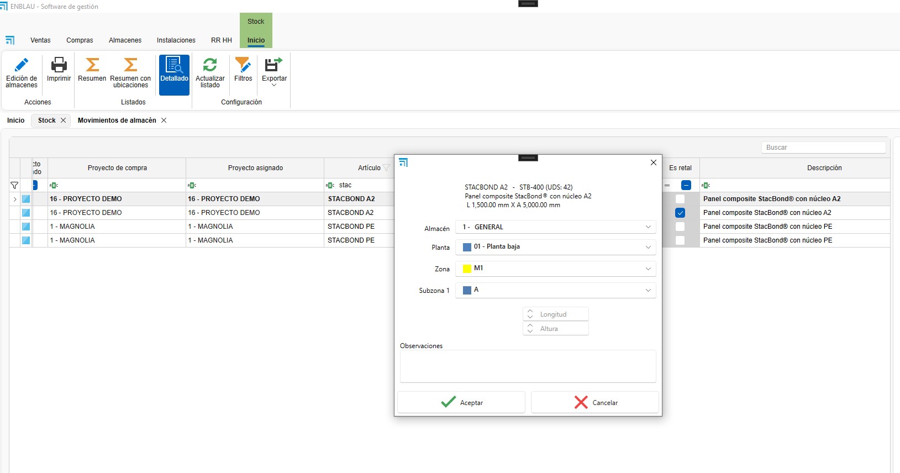900x473 pixels.
Task: Click into the Observaciones text box
Action: 528,366
